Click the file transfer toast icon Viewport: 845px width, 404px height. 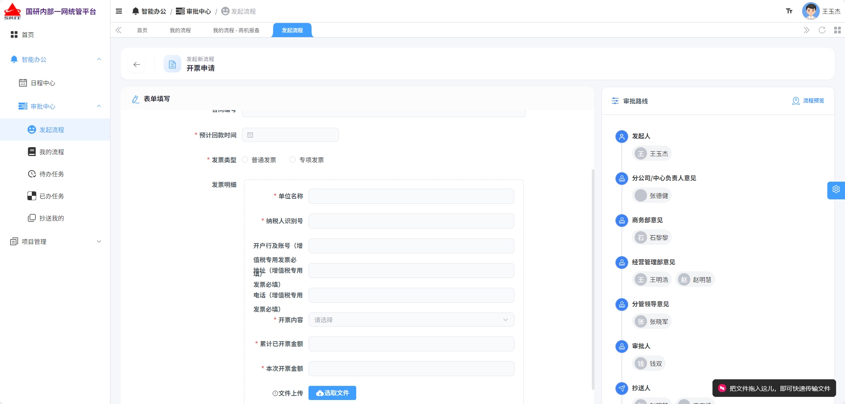[722, 388]
